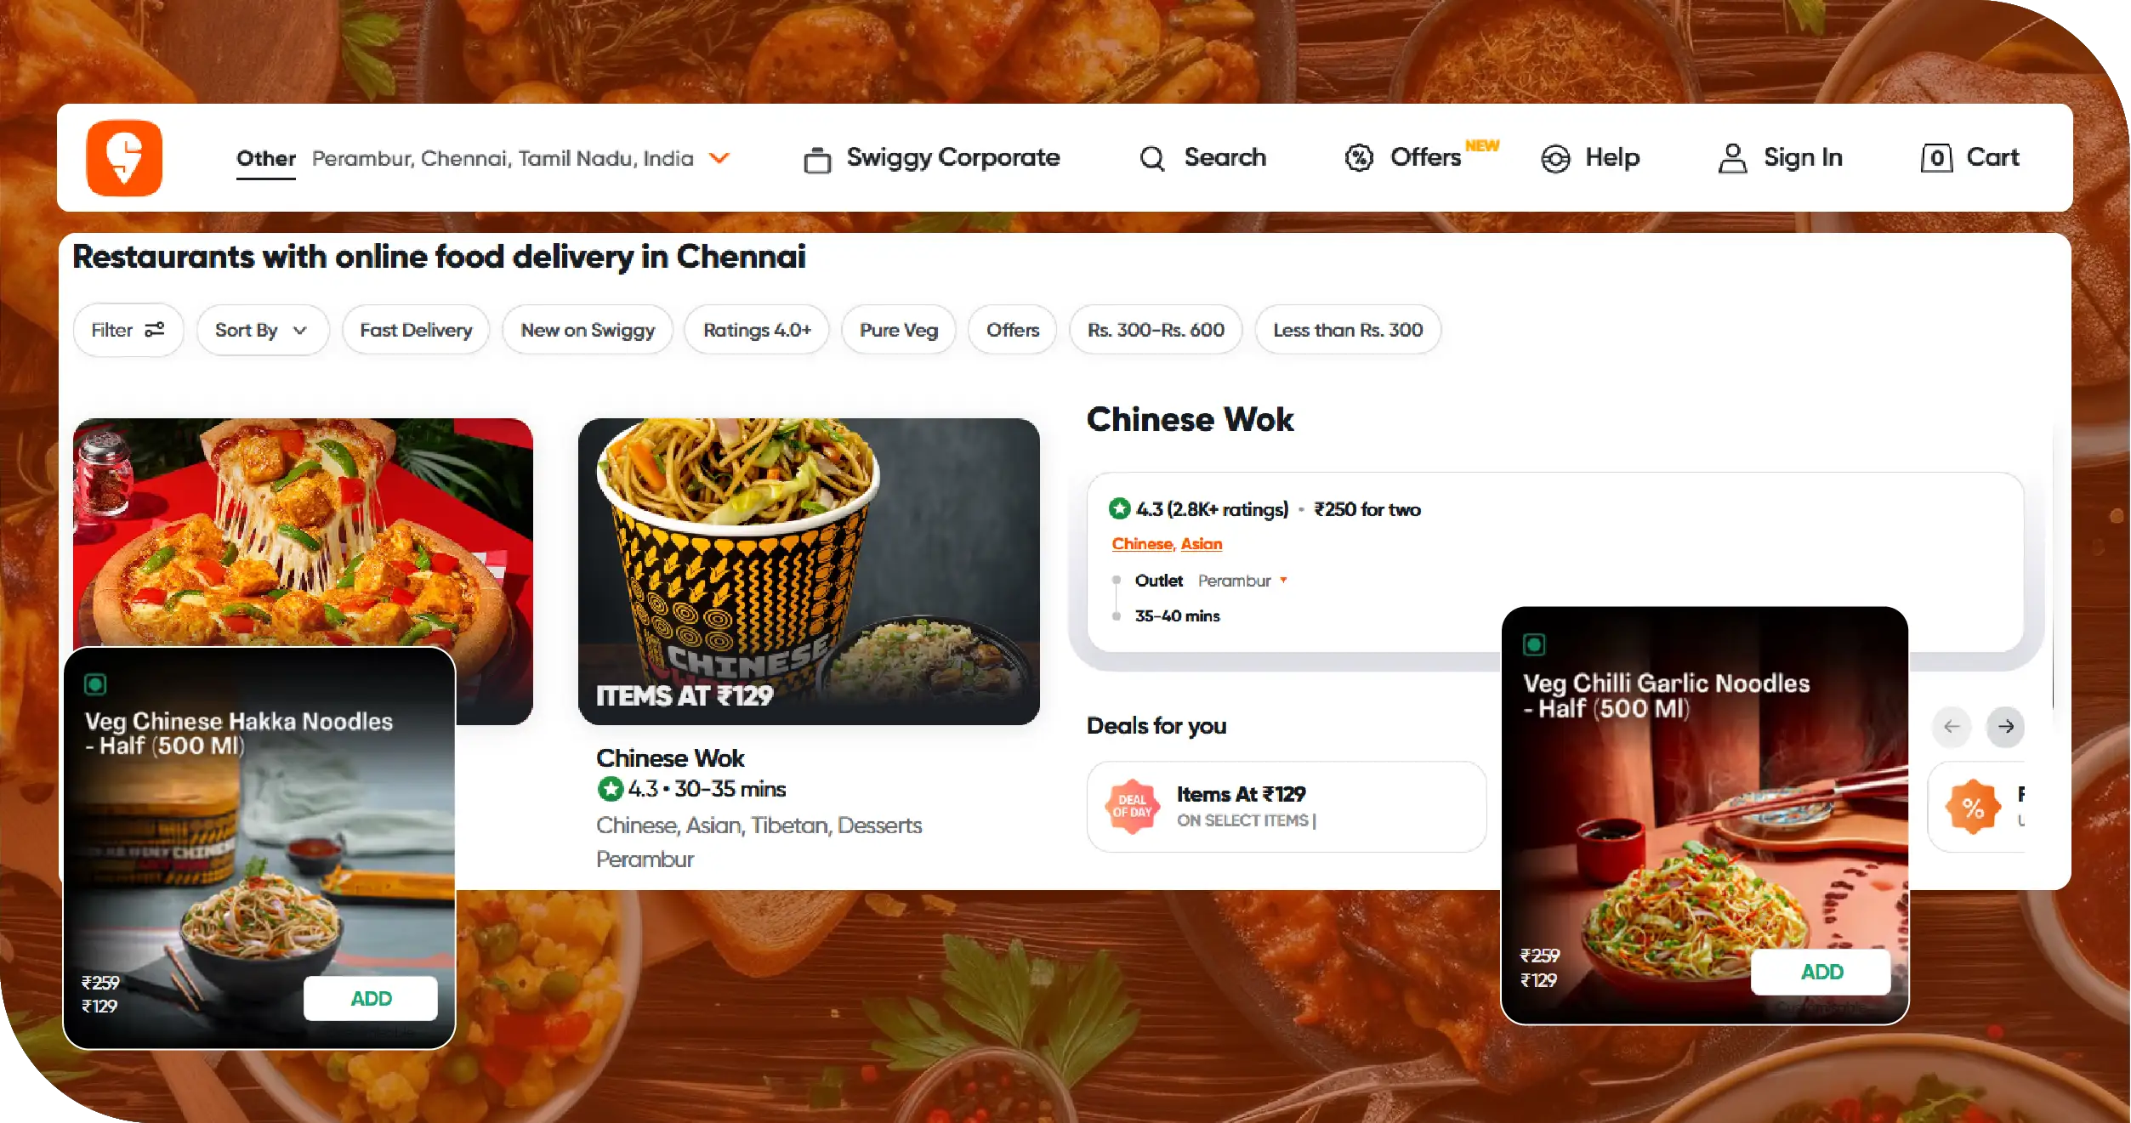The height and width of the screenshot is (1123, 2131).
Task: Open Search via magnifier icon
Action: [x=1152, y=158]
